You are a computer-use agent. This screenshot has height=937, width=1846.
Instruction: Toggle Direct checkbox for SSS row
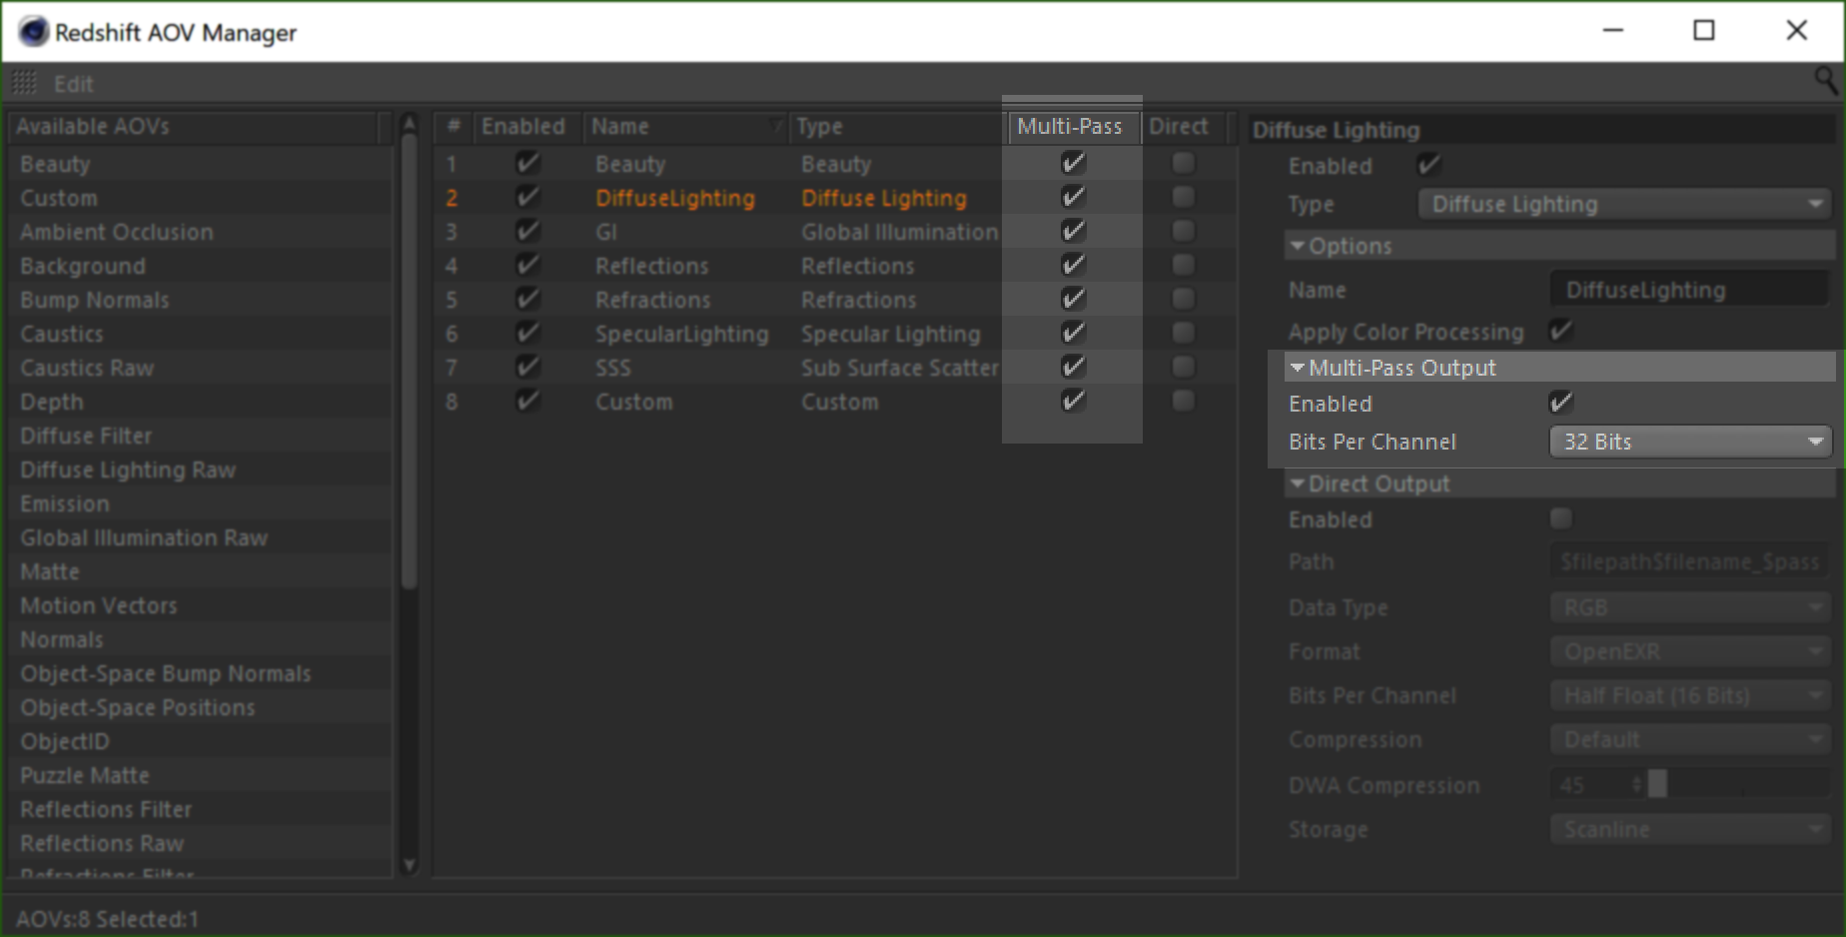tap(1184, 367)
